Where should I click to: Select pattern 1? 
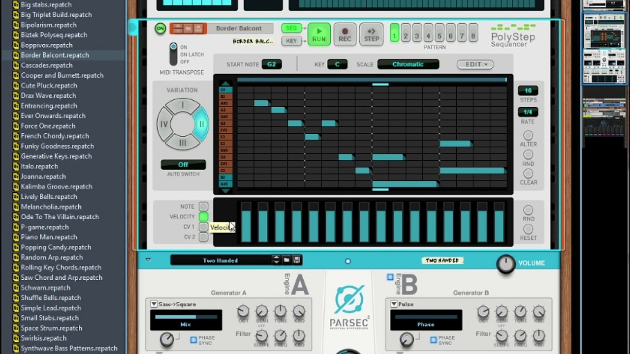coord(394,32)
